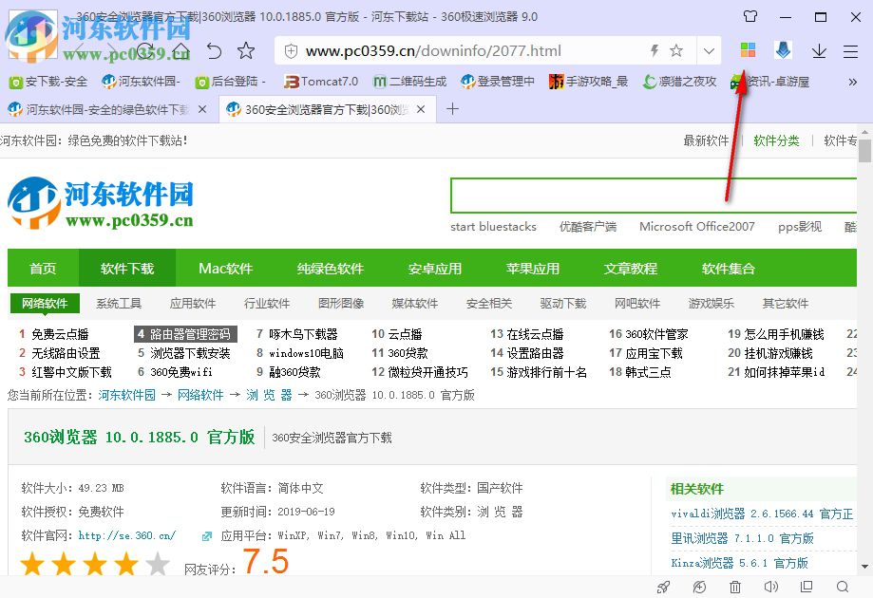Click the trash icon to clear browsing traces
Viewport: 873px width, 598px height.
click(734, 587)
